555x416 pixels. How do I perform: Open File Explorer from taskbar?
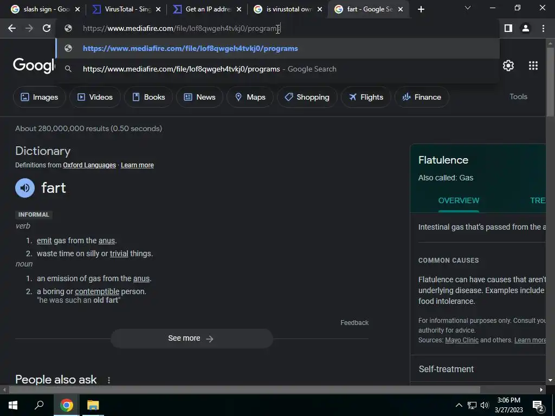93,405
